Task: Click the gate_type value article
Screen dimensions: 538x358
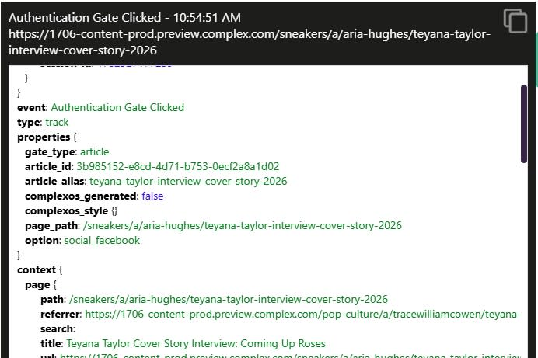Action: pyautogui.click(x=94, y=151)
